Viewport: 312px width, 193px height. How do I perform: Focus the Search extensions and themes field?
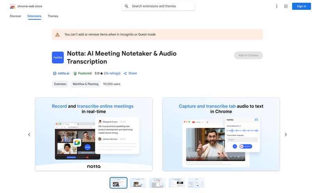158,6
